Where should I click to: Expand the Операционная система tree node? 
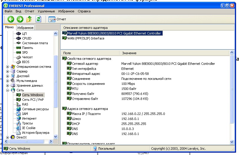pos(8,67)
